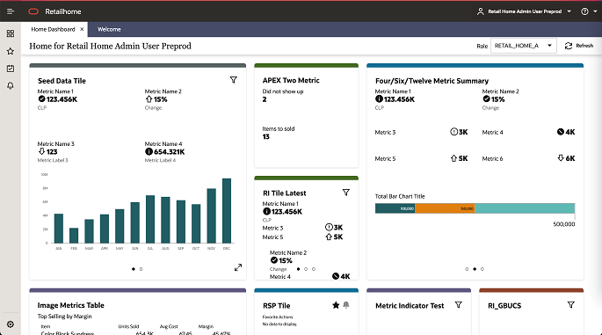Open the Role dropdown RETAIL_HOME_A
The image size is (602, 335).
(x=523, y=46)
